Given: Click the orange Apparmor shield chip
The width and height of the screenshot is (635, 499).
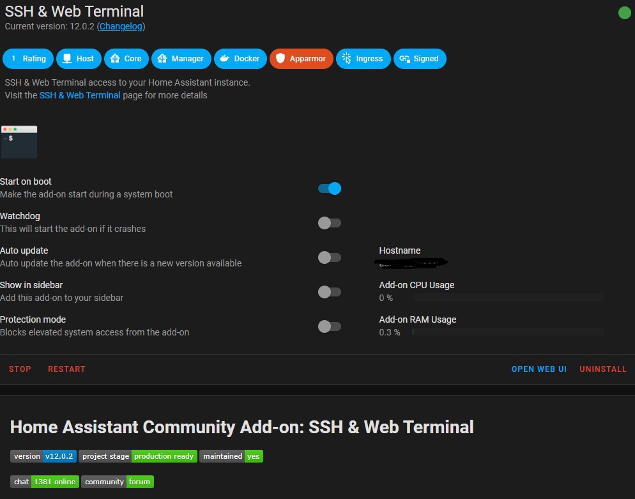Looking at the screenshot, I should 301,59.
